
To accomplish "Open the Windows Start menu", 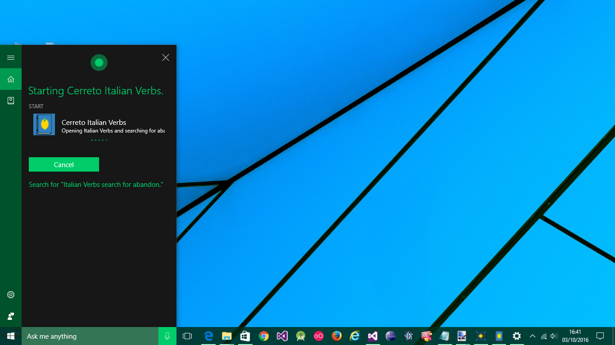I will point(11,336).
